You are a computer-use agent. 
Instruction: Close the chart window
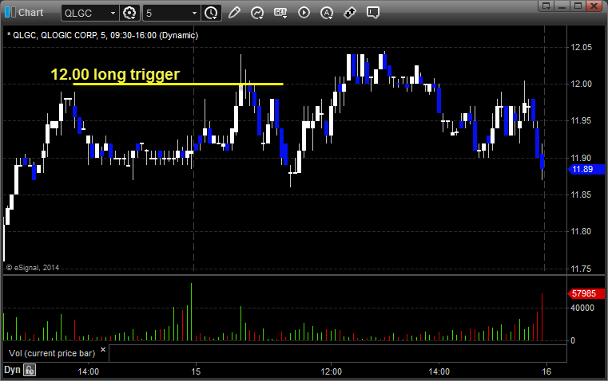pos(594,6)
